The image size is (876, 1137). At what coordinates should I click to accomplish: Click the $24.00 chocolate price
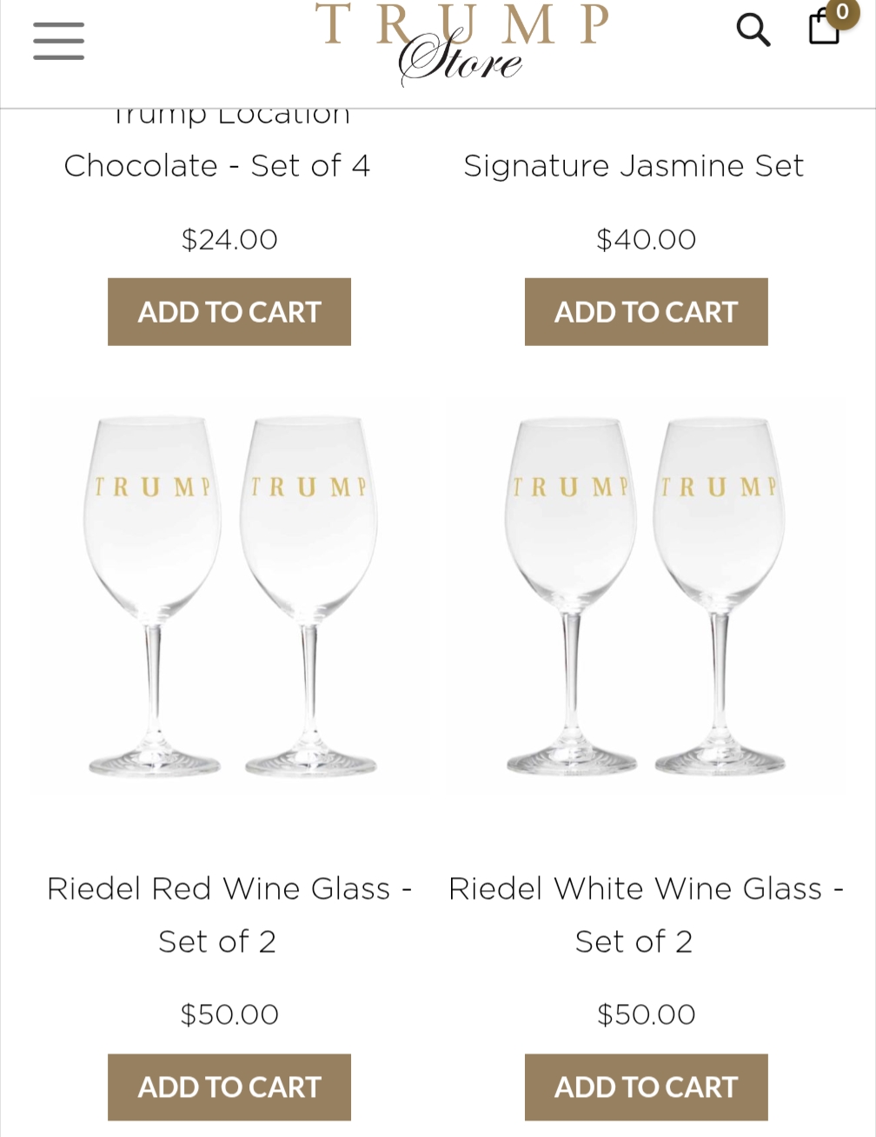click(x=229, y=239)
